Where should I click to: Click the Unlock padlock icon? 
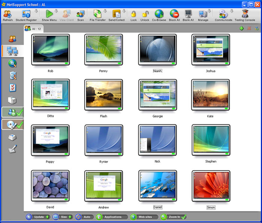pyautogui.click(x=145, y=16)
